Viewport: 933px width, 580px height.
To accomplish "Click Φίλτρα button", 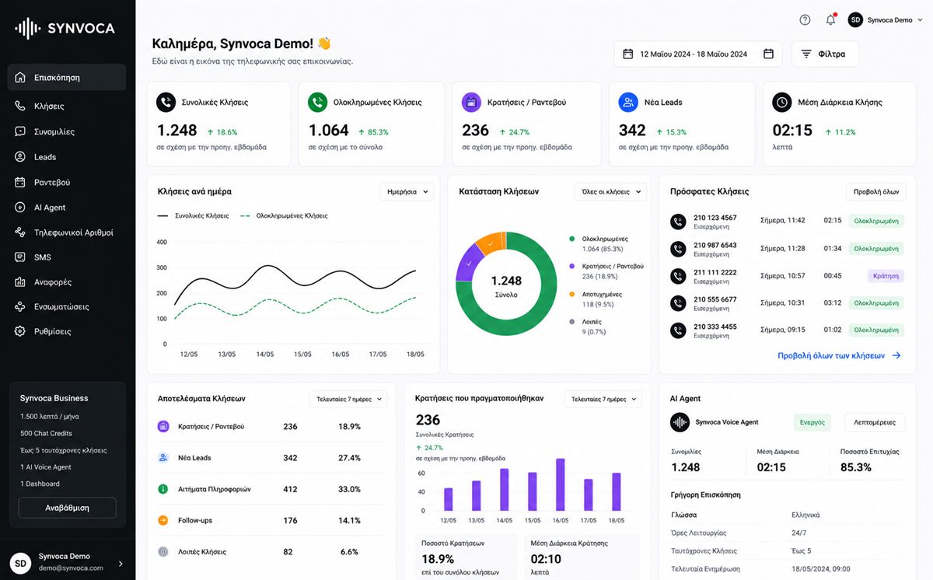I will [825, 54].
